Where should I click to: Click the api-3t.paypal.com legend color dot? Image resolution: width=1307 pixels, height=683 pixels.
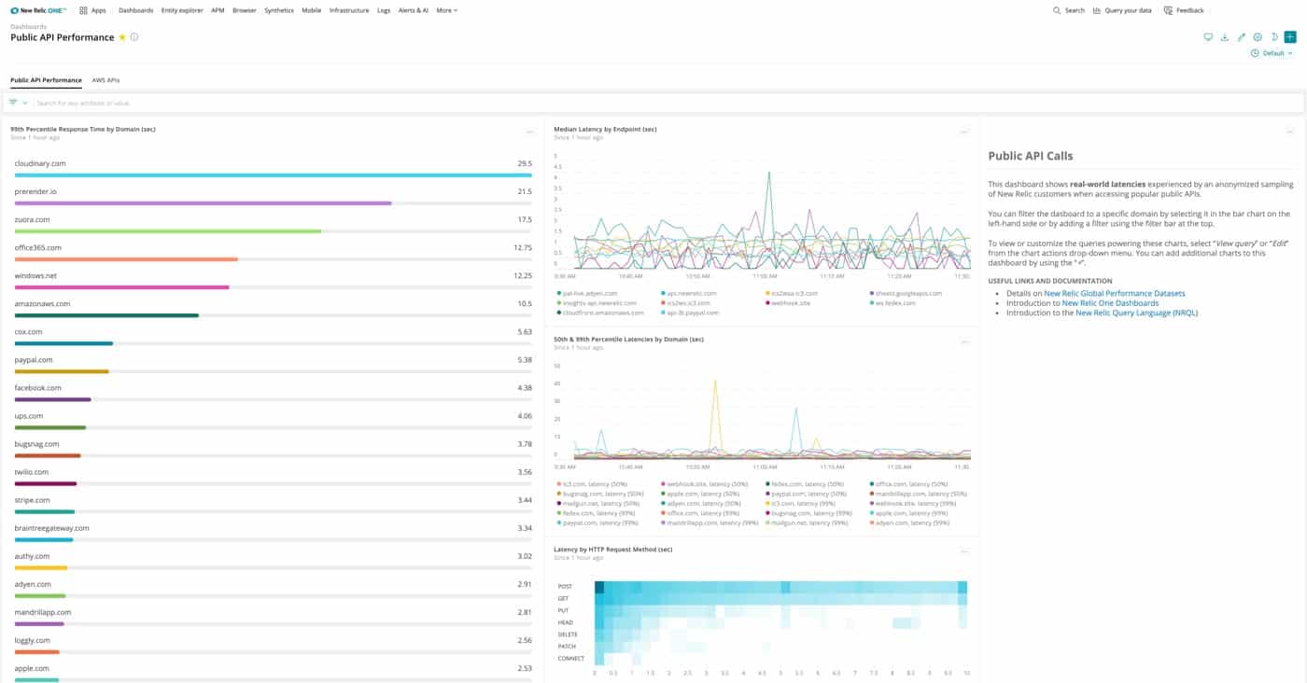(664, 314)
